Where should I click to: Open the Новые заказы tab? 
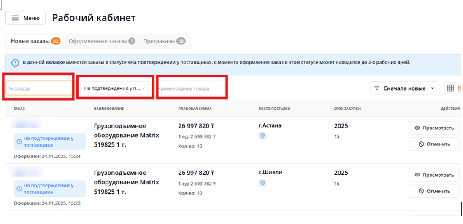35,41
